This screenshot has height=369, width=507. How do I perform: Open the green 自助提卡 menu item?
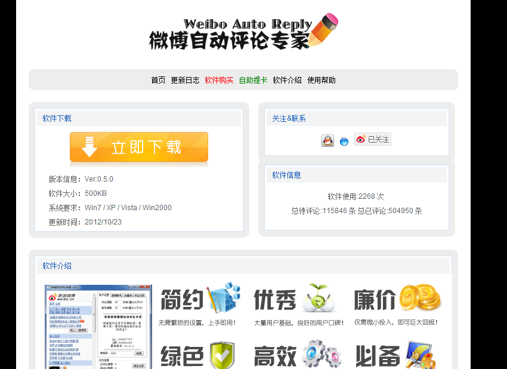point(253,80)
